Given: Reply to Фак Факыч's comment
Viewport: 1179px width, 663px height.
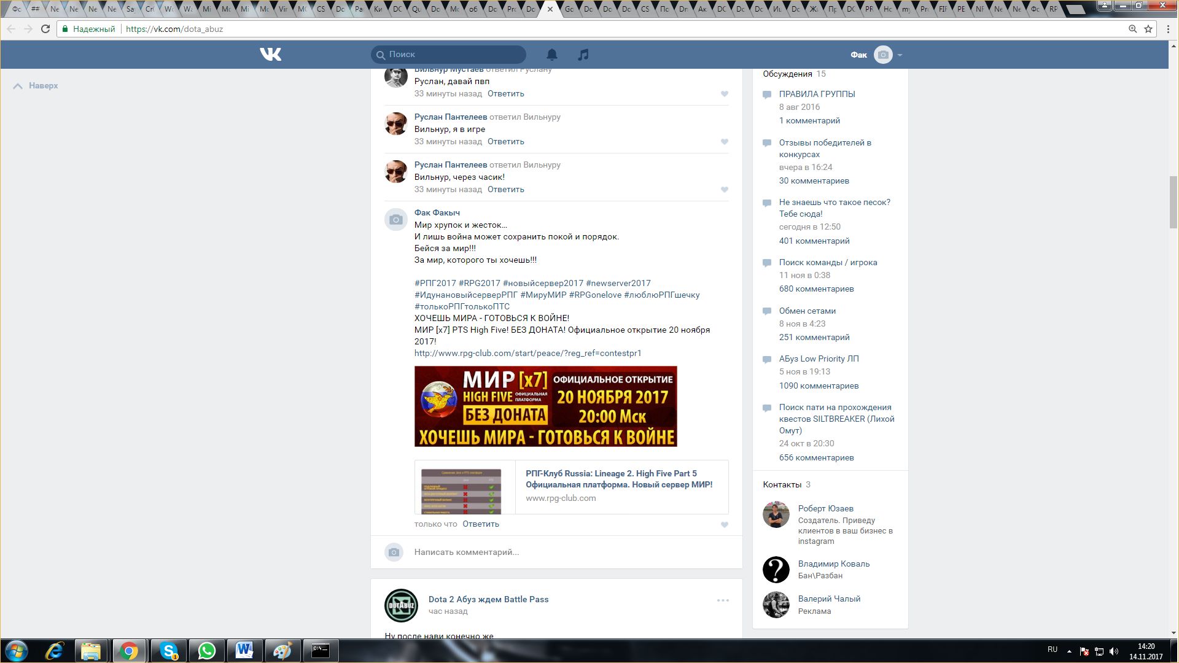Looking at the screenshot, I should [481, 524].
